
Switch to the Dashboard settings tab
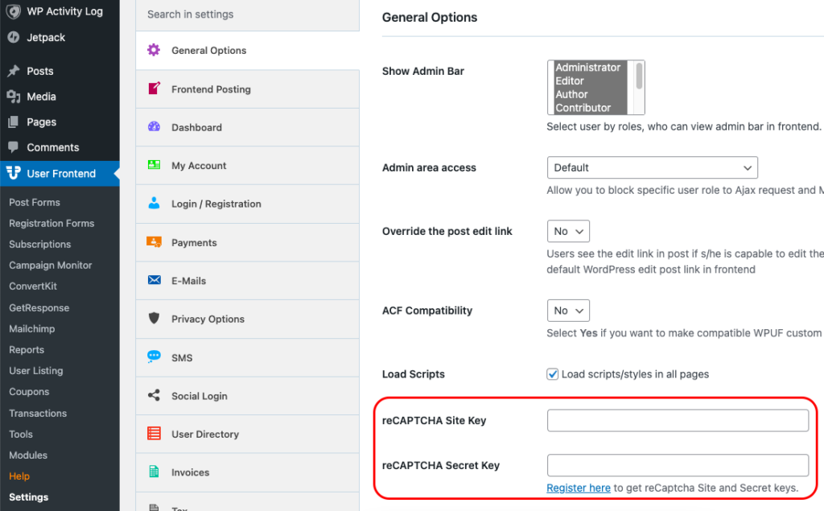click(x=248, y=127)
